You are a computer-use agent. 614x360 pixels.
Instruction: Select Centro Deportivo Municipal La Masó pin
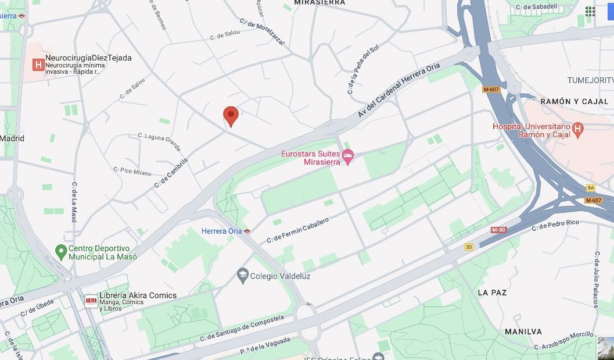point(60,252)
